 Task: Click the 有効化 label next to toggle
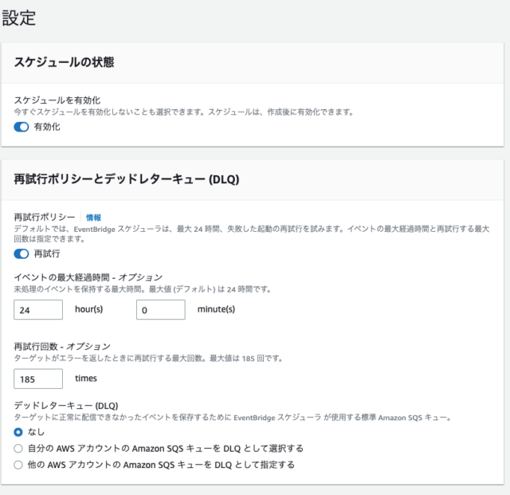[47, 127]
